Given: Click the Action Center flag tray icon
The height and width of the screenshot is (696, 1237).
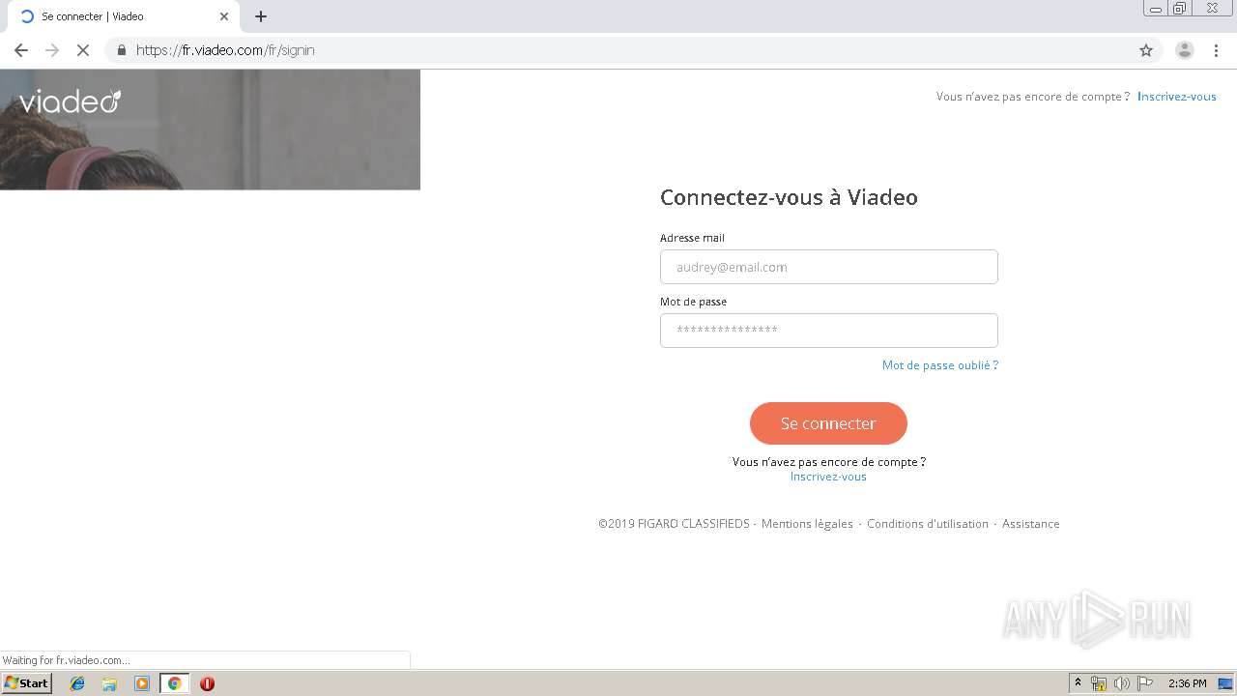Looking at the screenshot, I should (1145, 683).
